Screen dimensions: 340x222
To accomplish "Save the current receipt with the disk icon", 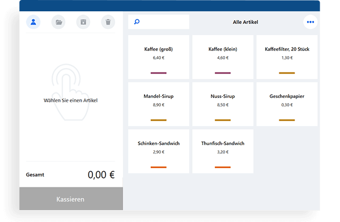I will [x=83, y=22].
